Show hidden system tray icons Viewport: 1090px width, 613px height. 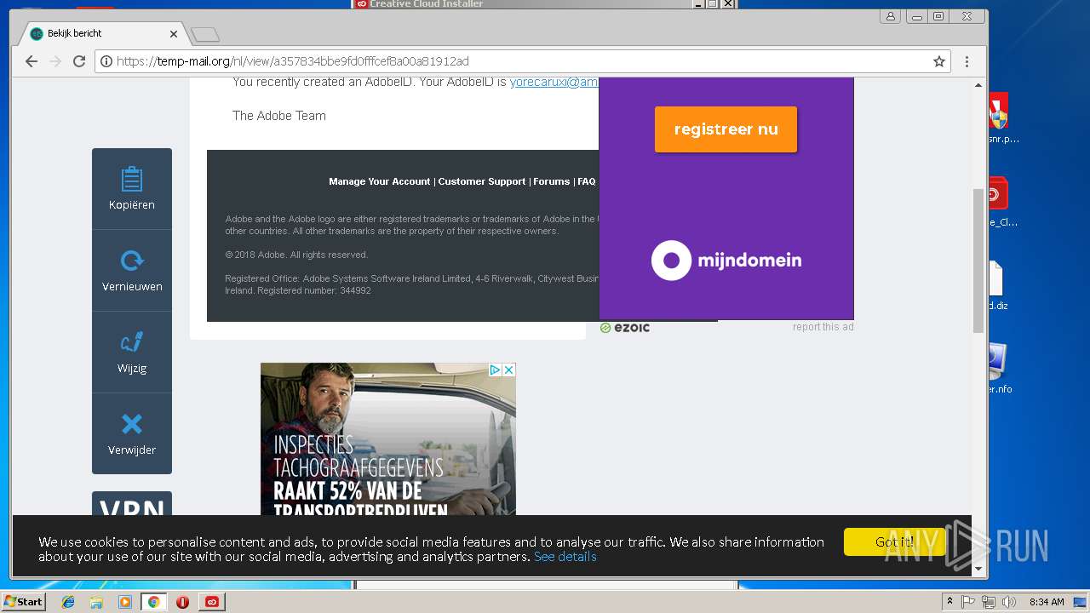pos(949,602)
